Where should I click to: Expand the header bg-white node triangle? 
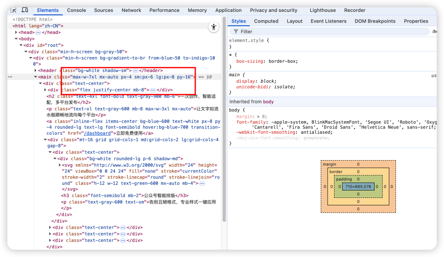(x=35, y=70)
